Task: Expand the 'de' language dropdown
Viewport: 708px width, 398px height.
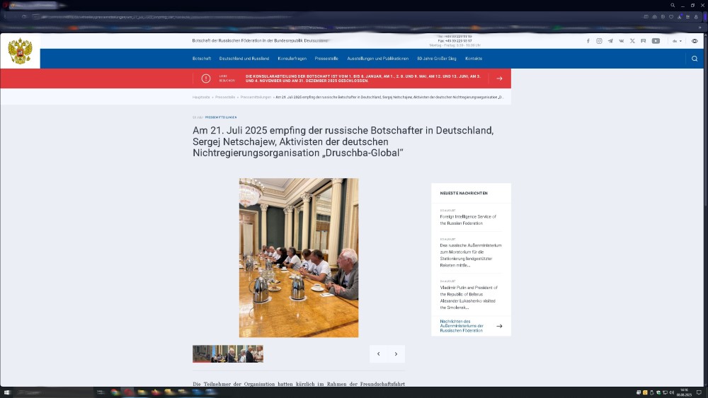Action: (677, 41)
